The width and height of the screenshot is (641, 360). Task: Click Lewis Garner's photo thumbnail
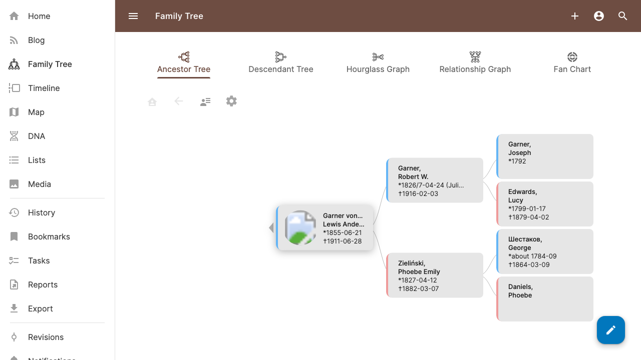click(300, 228)
